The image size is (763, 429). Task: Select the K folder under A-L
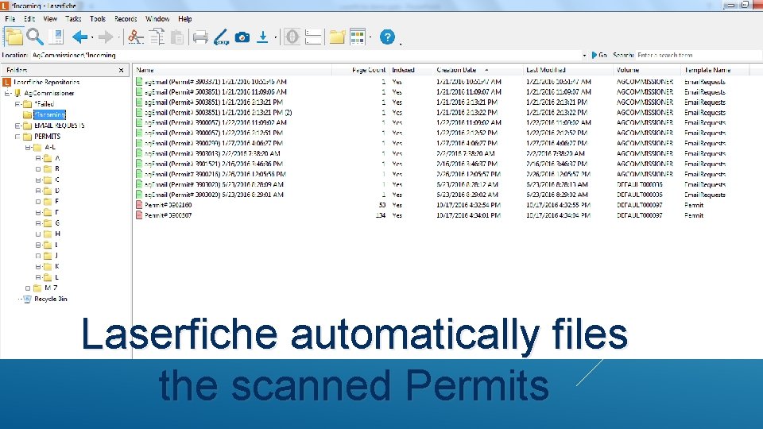(57, 267)
